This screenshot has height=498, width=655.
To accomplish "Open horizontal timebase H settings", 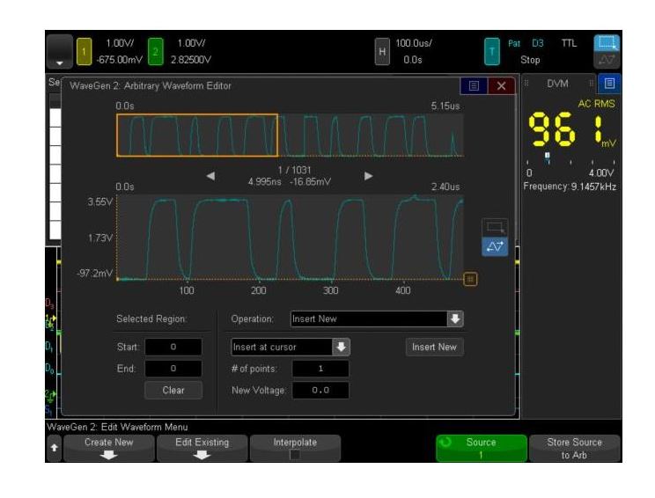I will [x=381, y=52].
